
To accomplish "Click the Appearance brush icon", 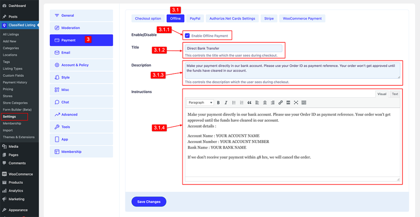I will (x=4, y=210).
